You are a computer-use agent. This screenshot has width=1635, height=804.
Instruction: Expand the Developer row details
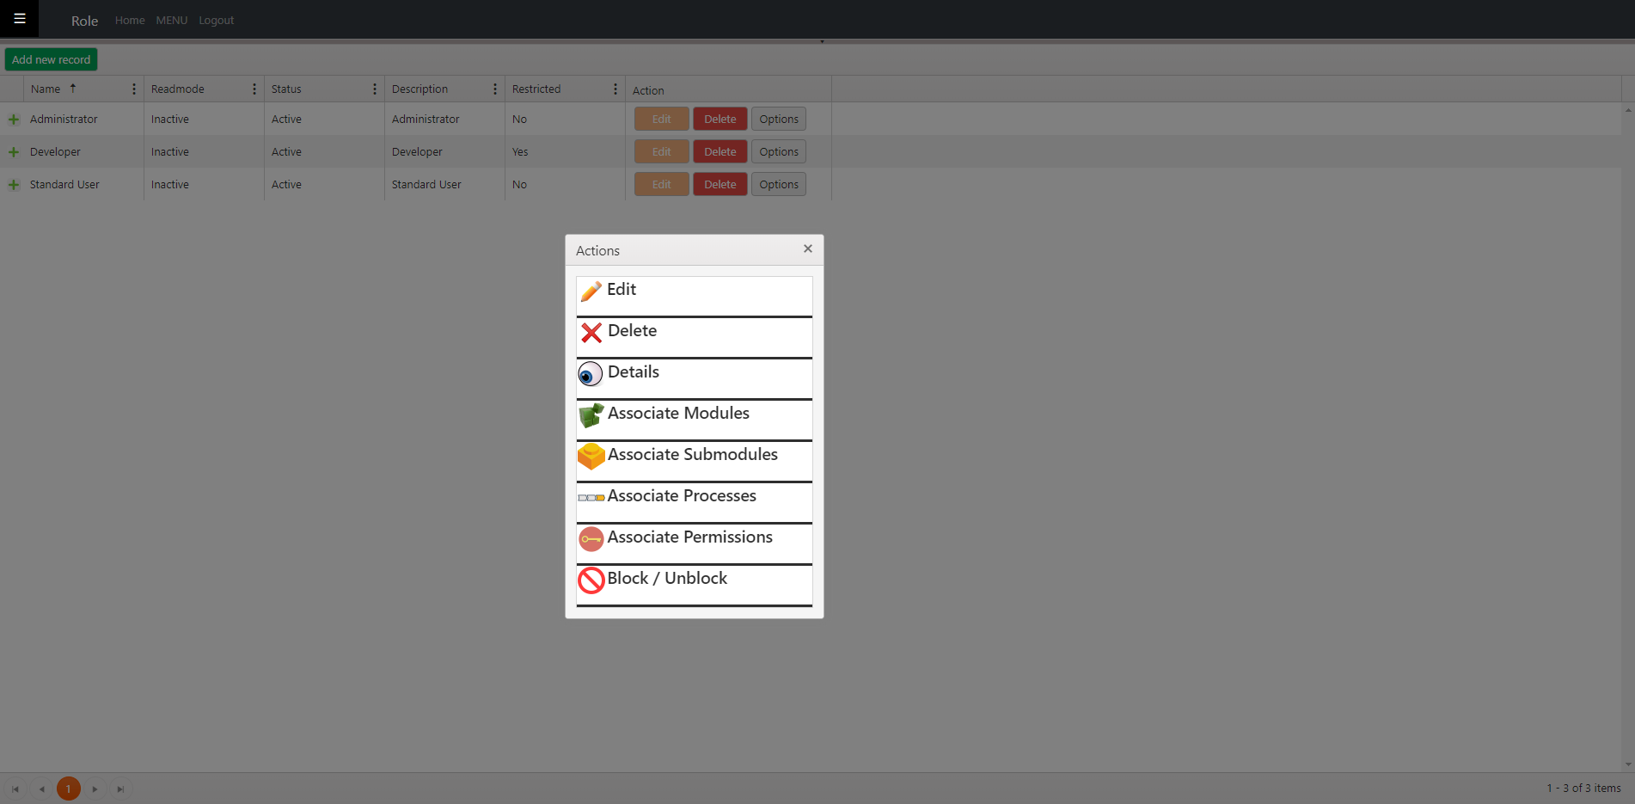tap(14, 152)
